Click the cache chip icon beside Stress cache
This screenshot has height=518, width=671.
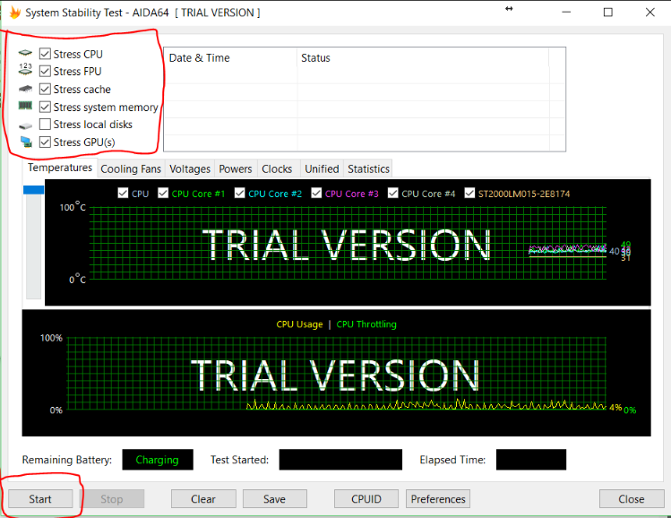[25, 89]
